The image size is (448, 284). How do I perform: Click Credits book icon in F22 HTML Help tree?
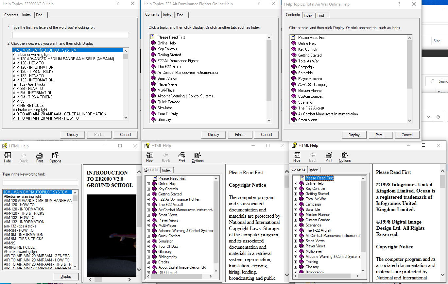(x=155, y=262)
